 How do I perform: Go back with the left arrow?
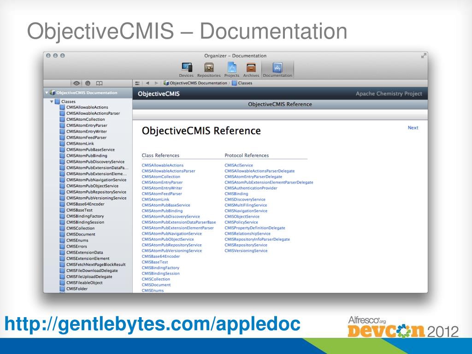147,83
